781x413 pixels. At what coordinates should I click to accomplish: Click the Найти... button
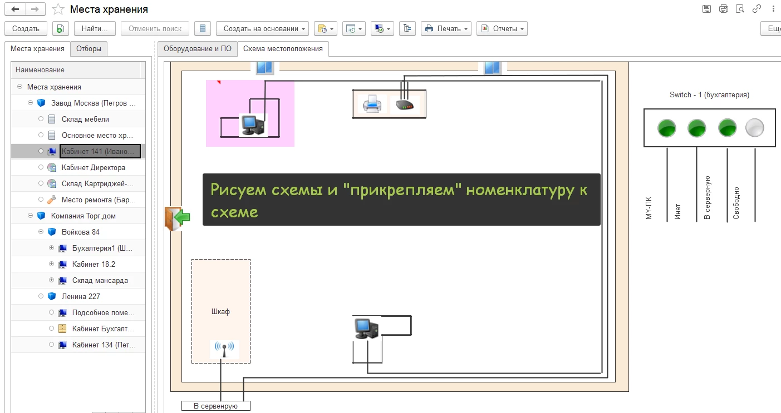point(98,28)
